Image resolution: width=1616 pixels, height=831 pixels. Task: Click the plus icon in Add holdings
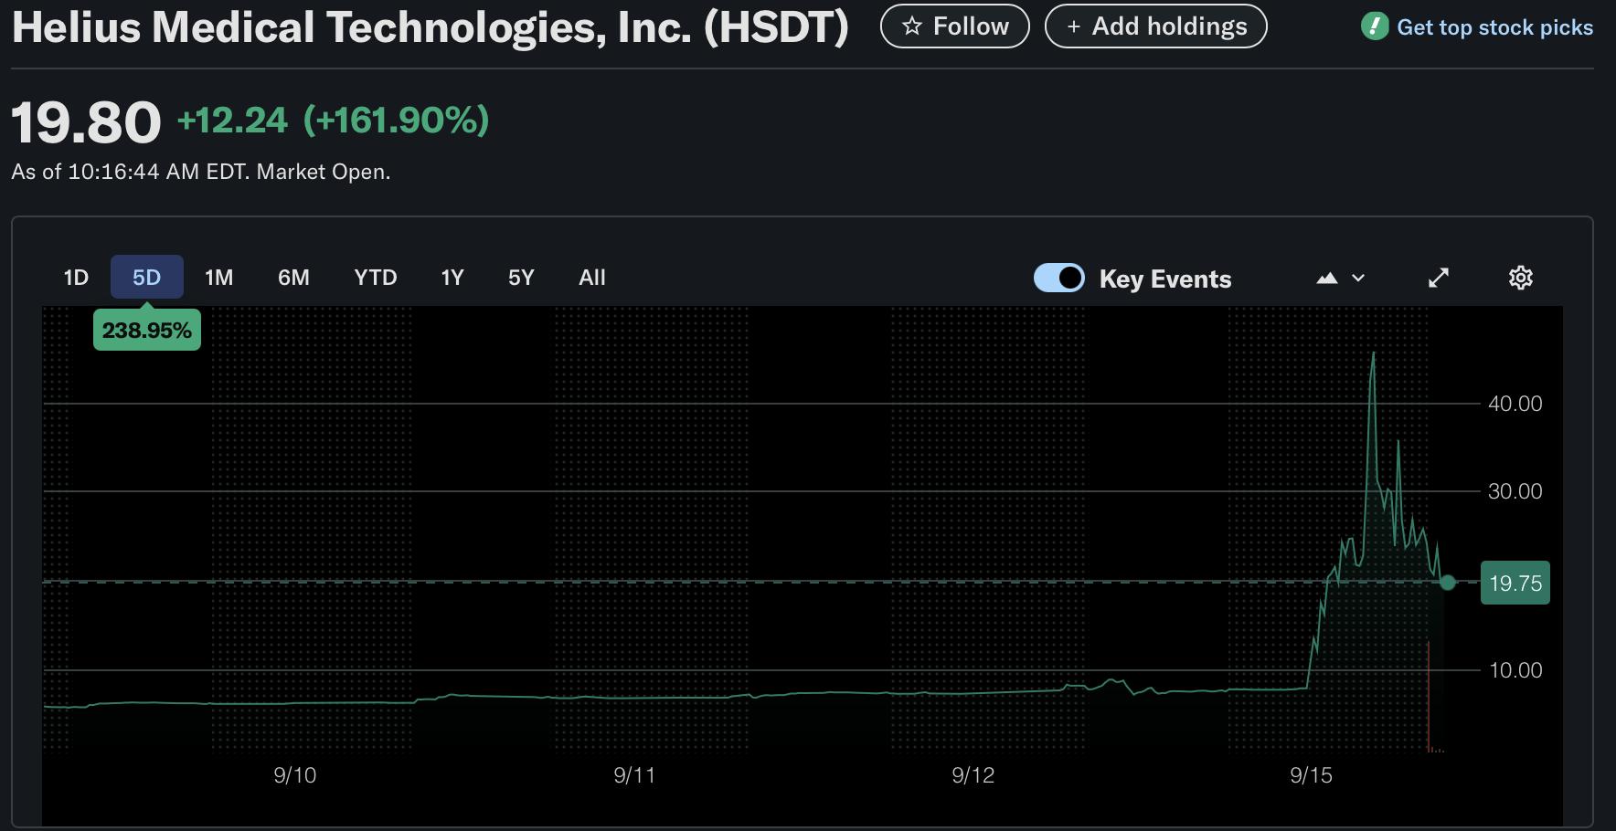click(x=1073, y=26)
